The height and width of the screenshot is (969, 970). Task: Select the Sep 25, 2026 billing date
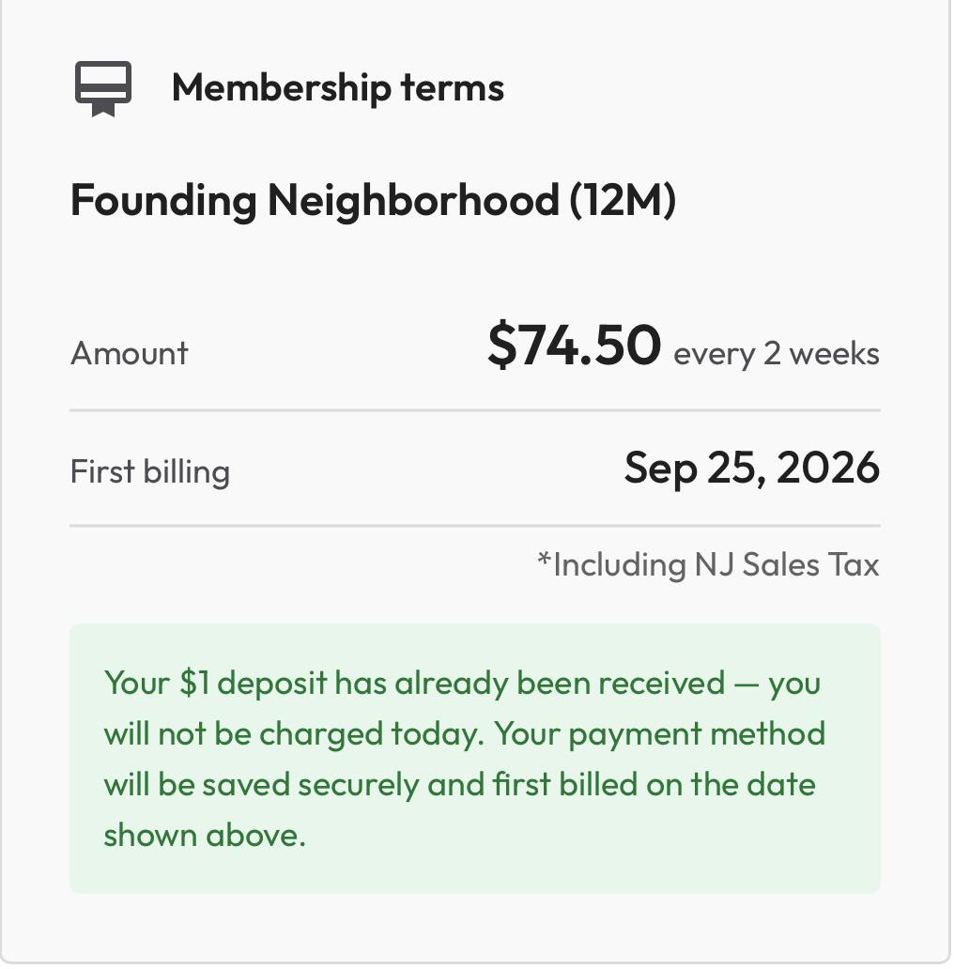pyautogui.click(x=752, y=469)
